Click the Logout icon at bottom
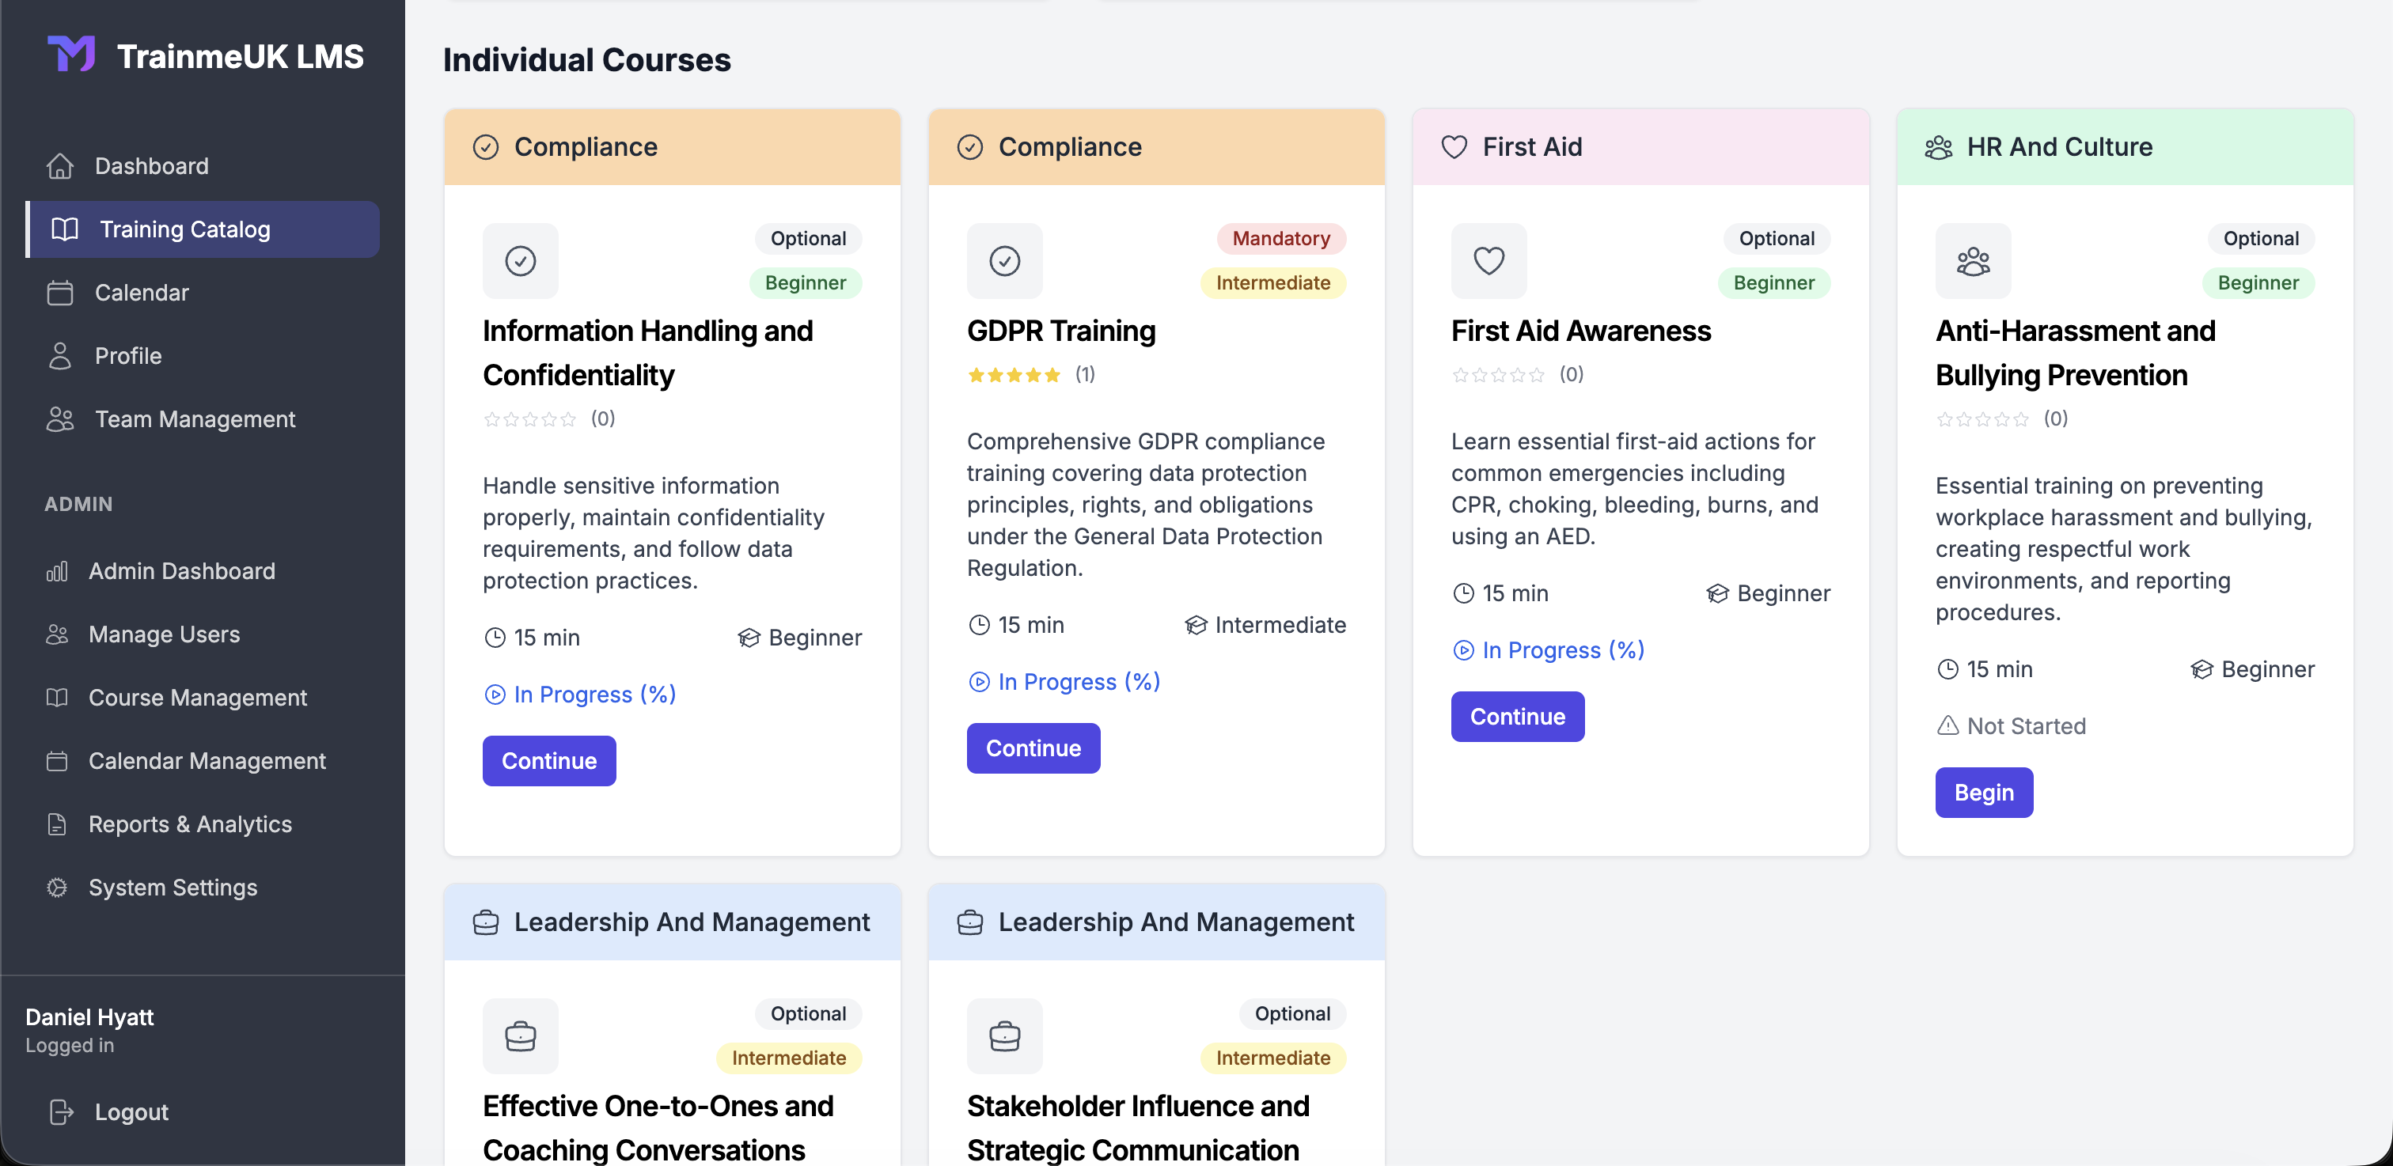 (x=60, y=1111)
